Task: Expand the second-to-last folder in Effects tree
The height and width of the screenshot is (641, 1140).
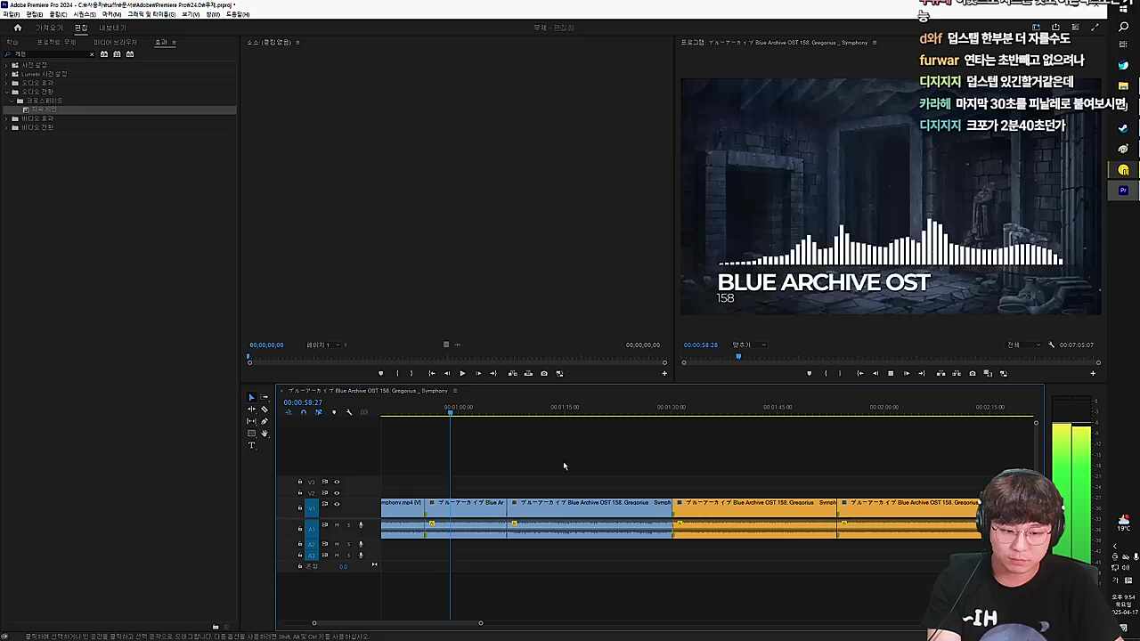Action: pos(7,118)
